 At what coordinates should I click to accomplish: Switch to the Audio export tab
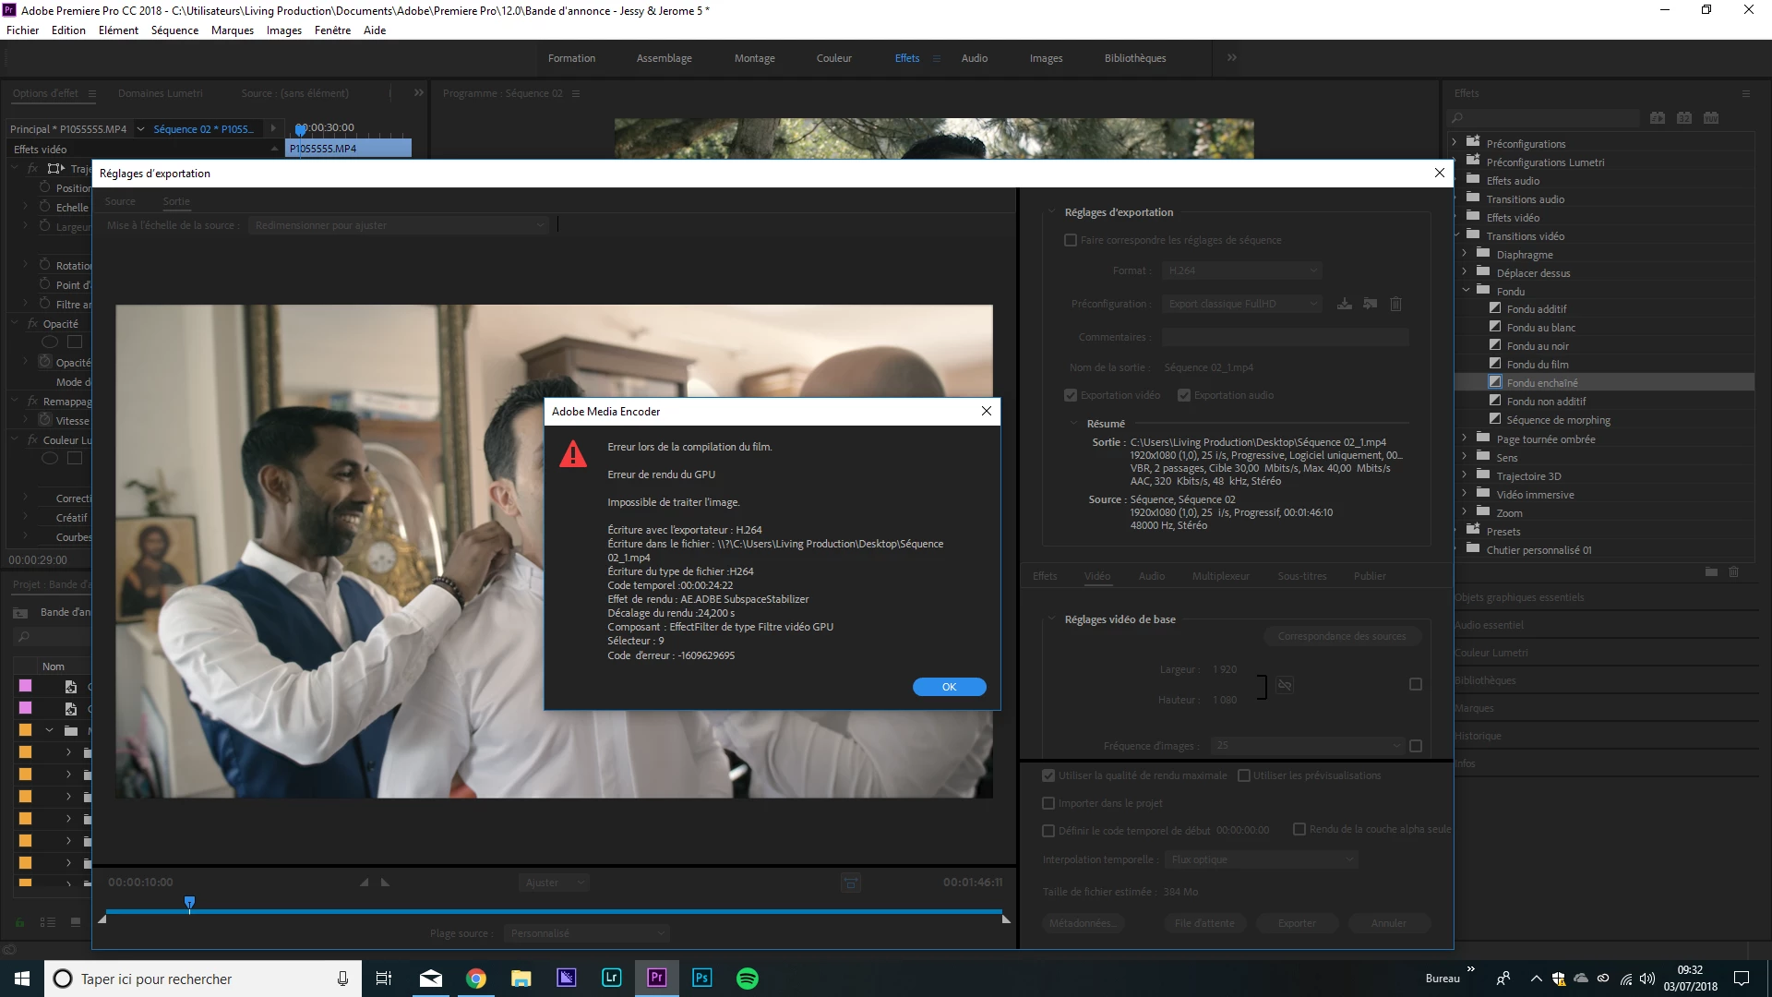pyautogui.click(x=1151, y=576)
